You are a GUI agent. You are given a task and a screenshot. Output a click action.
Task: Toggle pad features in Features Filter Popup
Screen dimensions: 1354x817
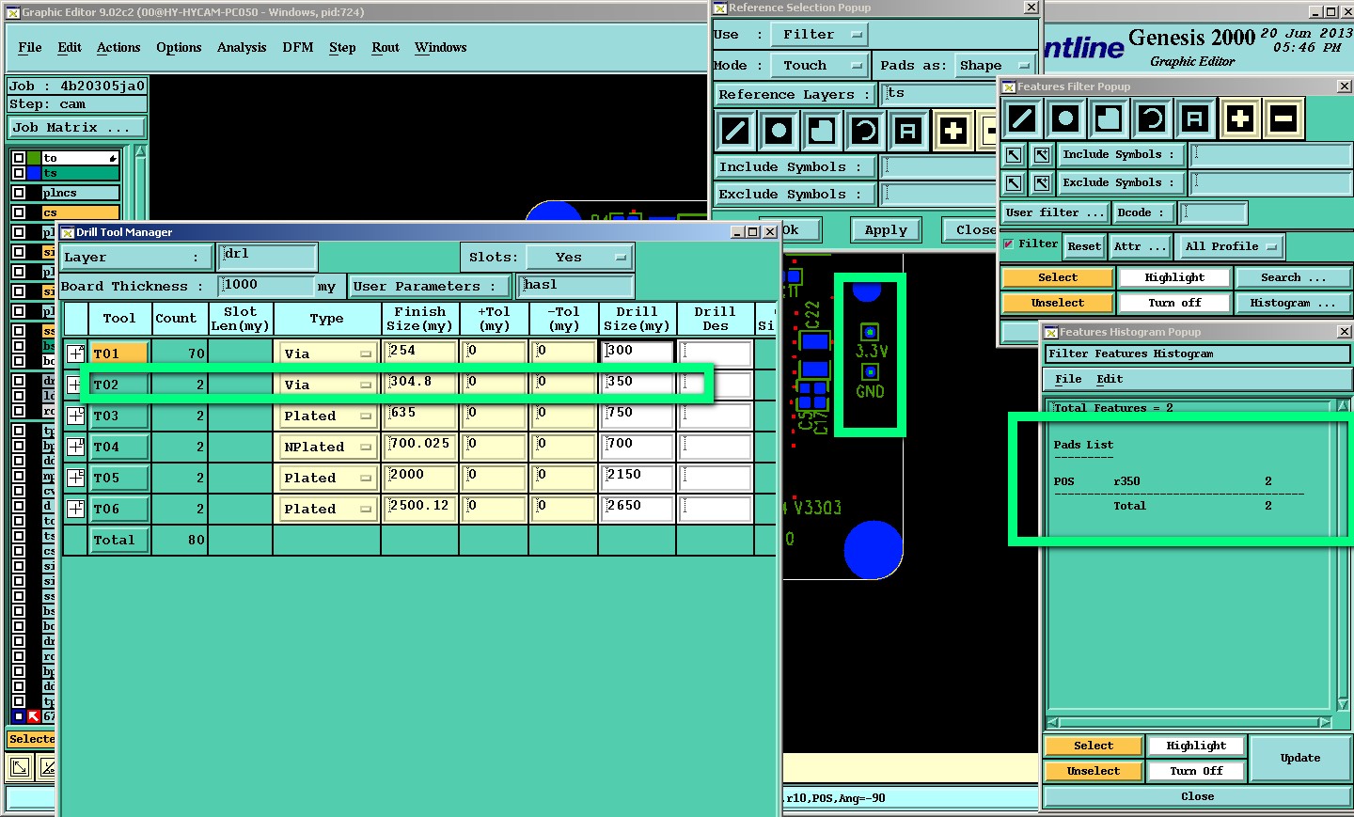(x=1065, y=118)
